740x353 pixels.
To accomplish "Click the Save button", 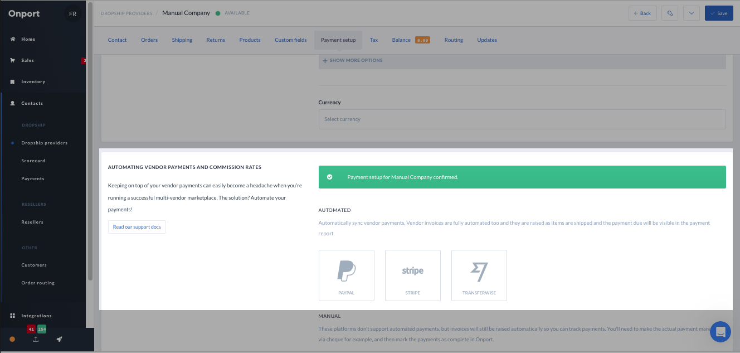I will (x=719, y=13).
